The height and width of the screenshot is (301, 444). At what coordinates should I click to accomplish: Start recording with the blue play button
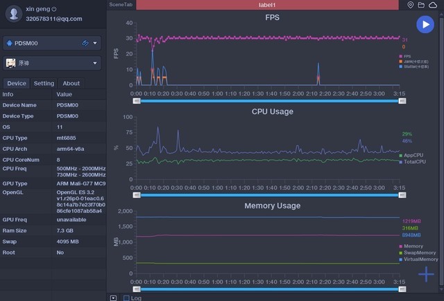tap(425, 25)
